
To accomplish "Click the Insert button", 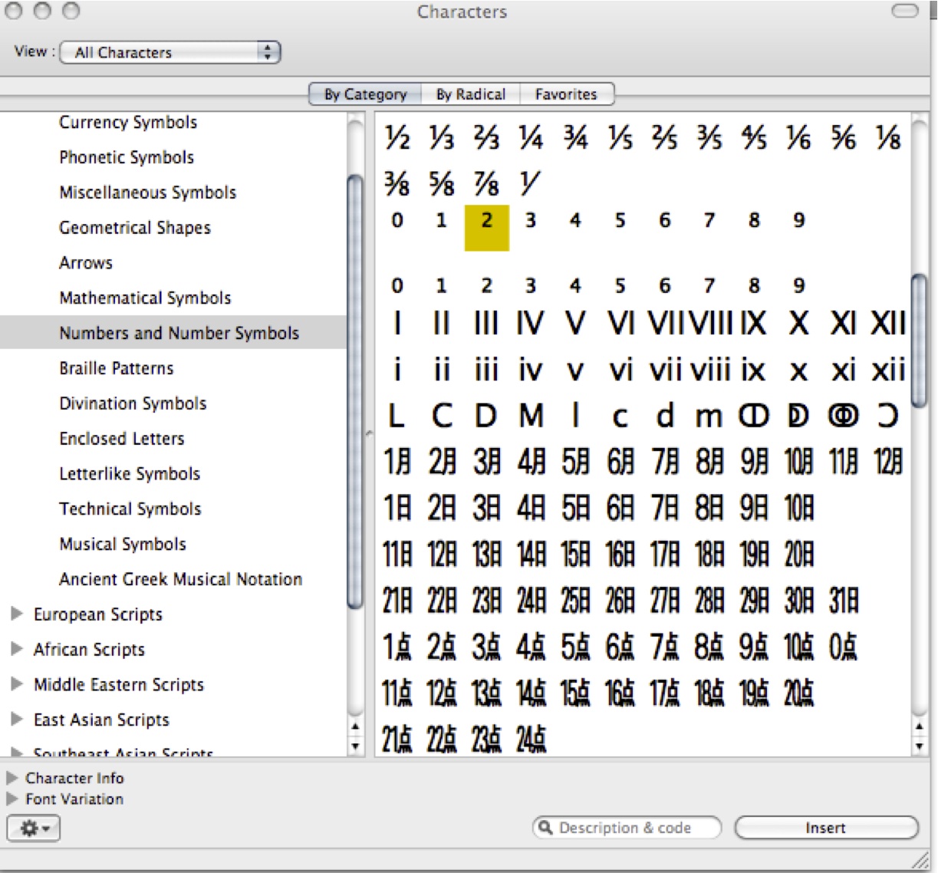I will (x=825, y=828).
